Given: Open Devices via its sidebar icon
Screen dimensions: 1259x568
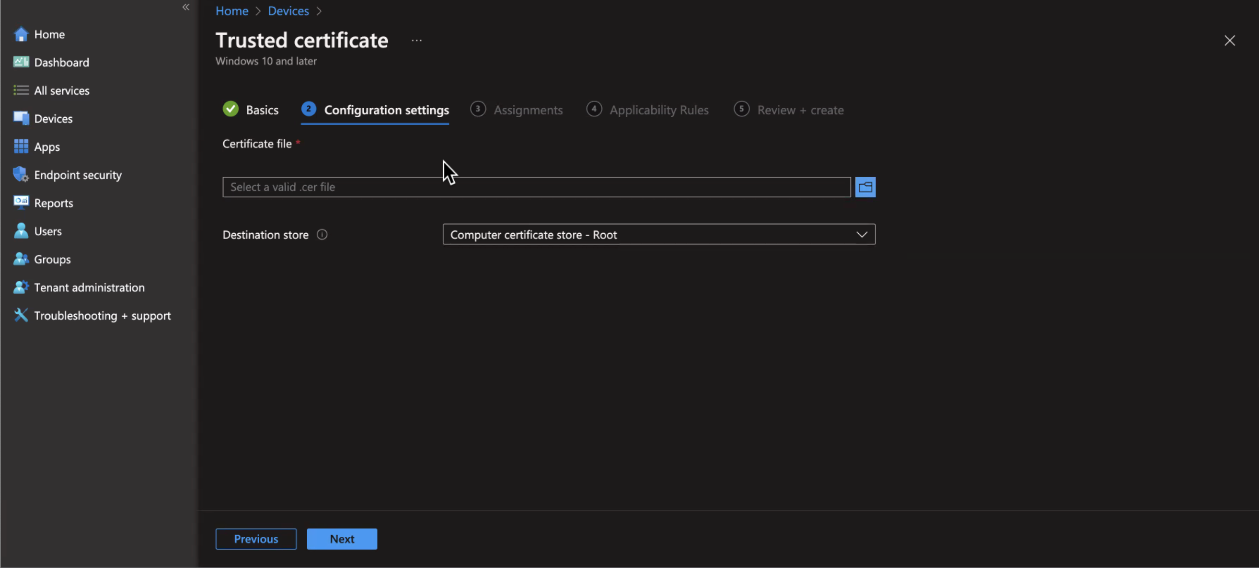Looking at the screenshot, I should pyautogui.click(x=21, y=118).
